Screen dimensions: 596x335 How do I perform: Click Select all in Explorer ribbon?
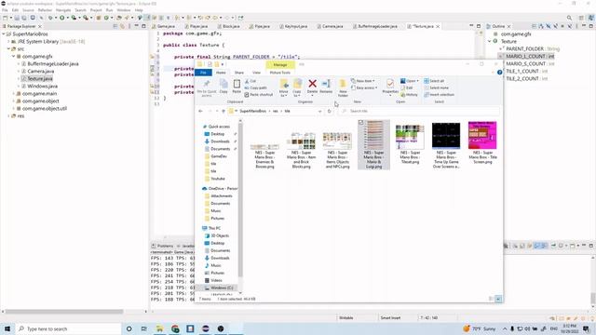tap(434, 81)
